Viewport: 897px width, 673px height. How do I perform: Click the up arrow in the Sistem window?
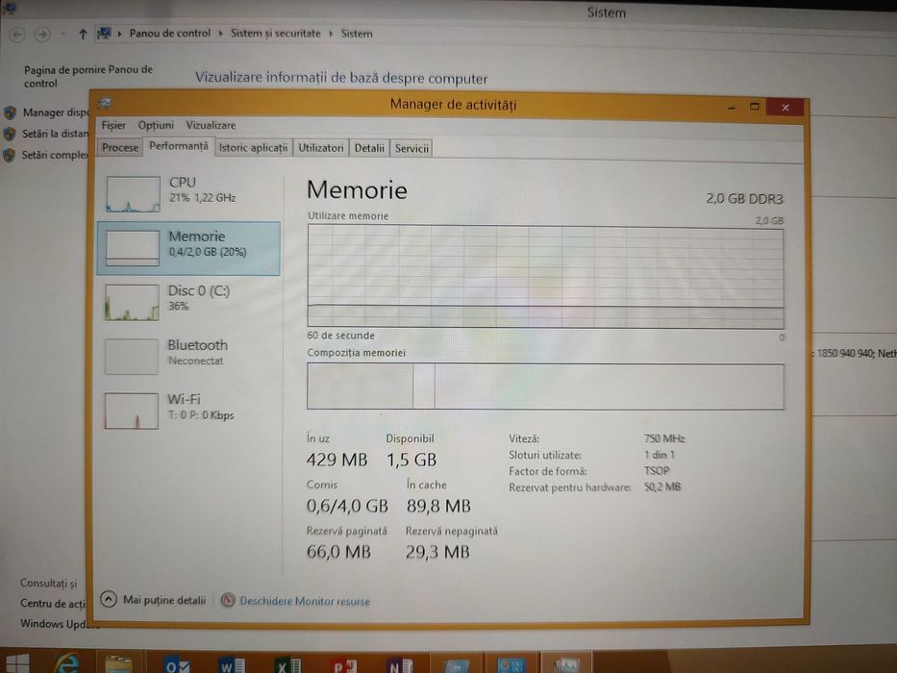tap(83, 35)
